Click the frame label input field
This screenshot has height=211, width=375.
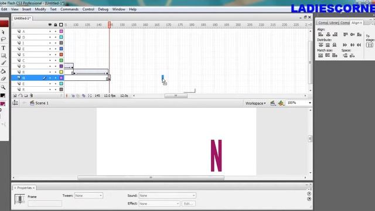pyautogui.click(x=45, y=203)
